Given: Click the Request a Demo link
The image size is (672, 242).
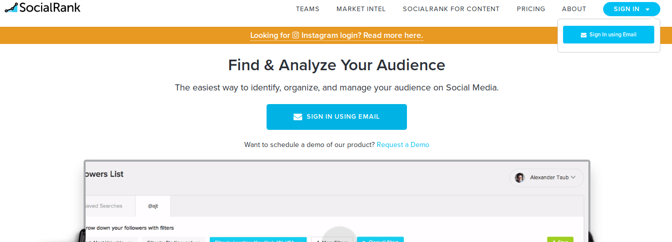Looking at the screenshot, I should pyautogui.click(x=403, y=144).
